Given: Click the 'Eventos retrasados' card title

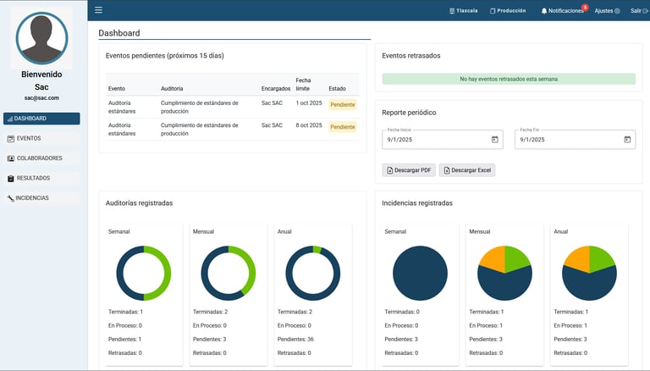Looking at the screenshot, I should [411, 56].
